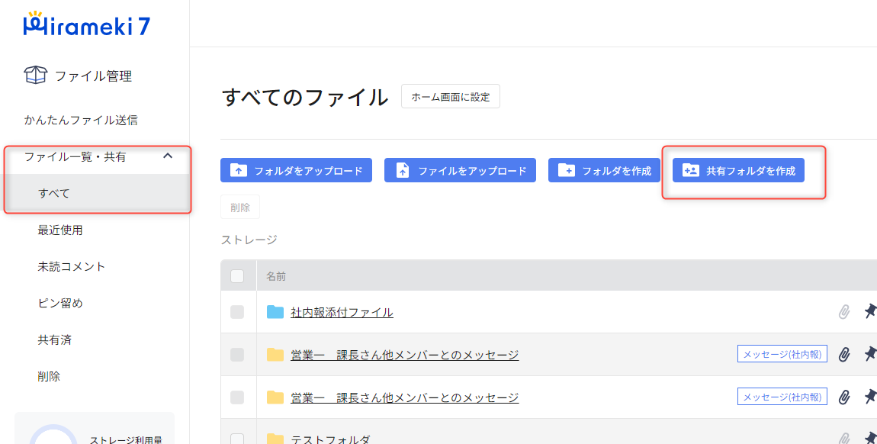Click the greyed-out 削除 button above ストレージ
Viewport: 877px width, 444px height.
[240, 207]
